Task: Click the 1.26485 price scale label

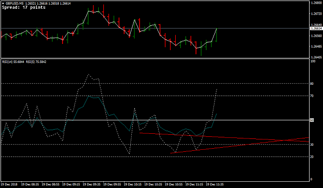Action: click(x=316, y=46)
